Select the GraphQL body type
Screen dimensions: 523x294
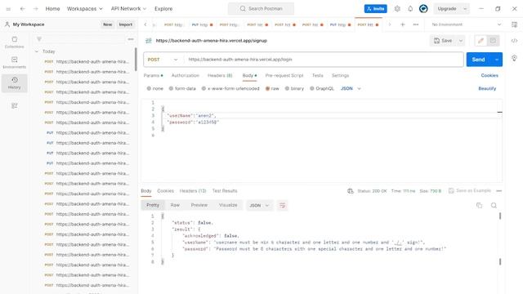tap(322, 89)
